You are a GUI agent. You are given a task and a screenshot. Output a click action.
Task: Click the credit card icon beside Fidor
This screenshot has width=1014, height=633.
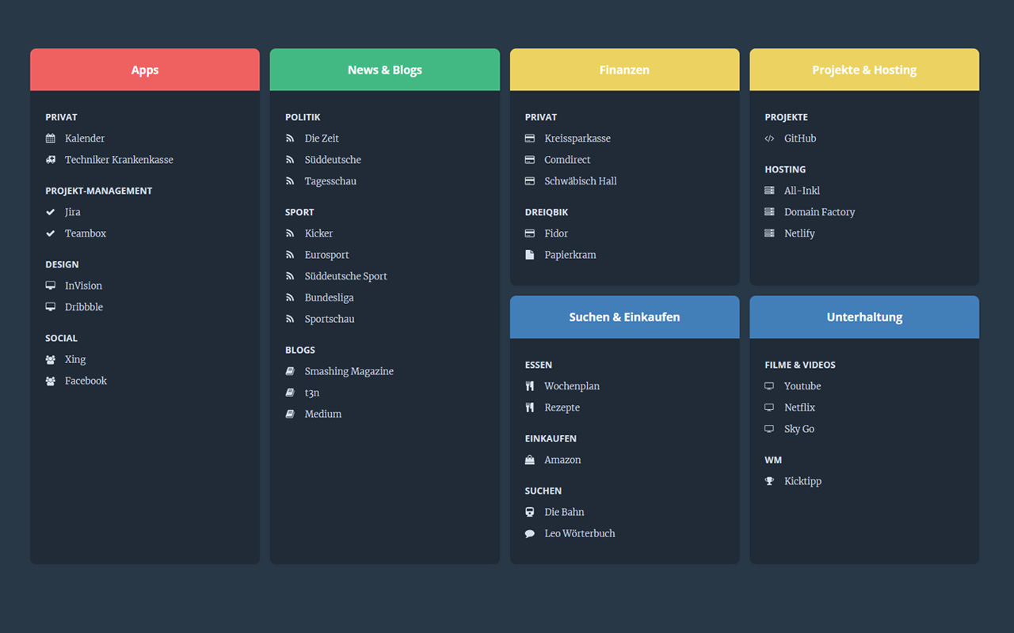click(x=530, y=233)
